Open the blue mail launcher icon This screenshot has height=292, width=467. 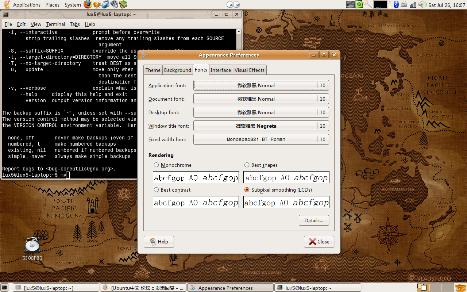click(105, 4)
